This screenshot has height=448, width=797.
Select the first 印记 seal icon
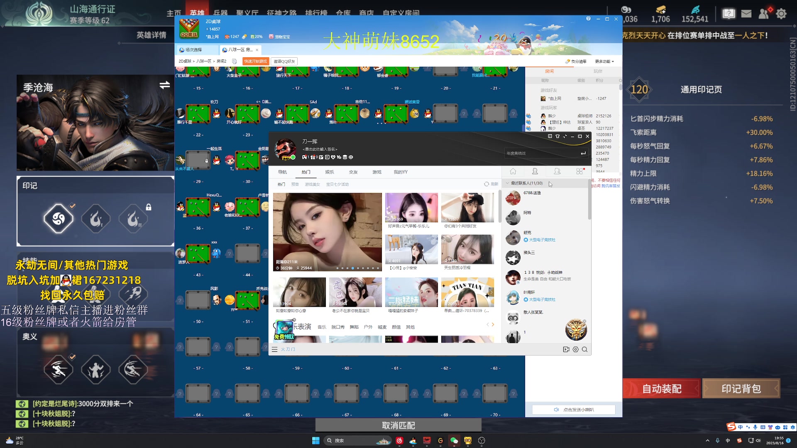[59, 218]
